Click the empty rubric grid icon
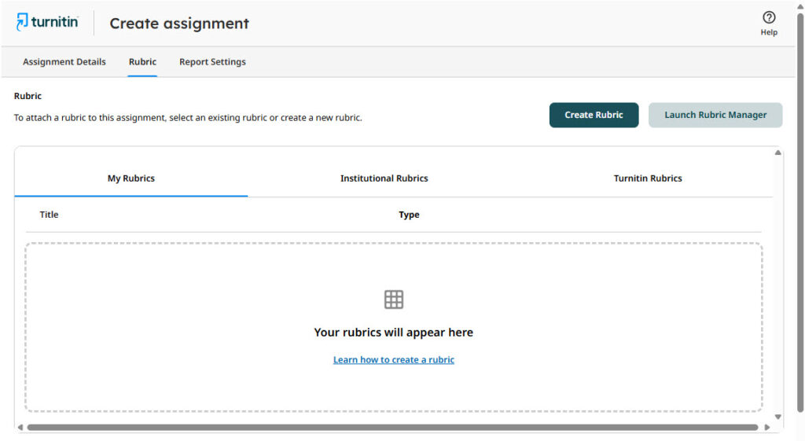Viewport: 805px width, 441px height. pos(393,300)
